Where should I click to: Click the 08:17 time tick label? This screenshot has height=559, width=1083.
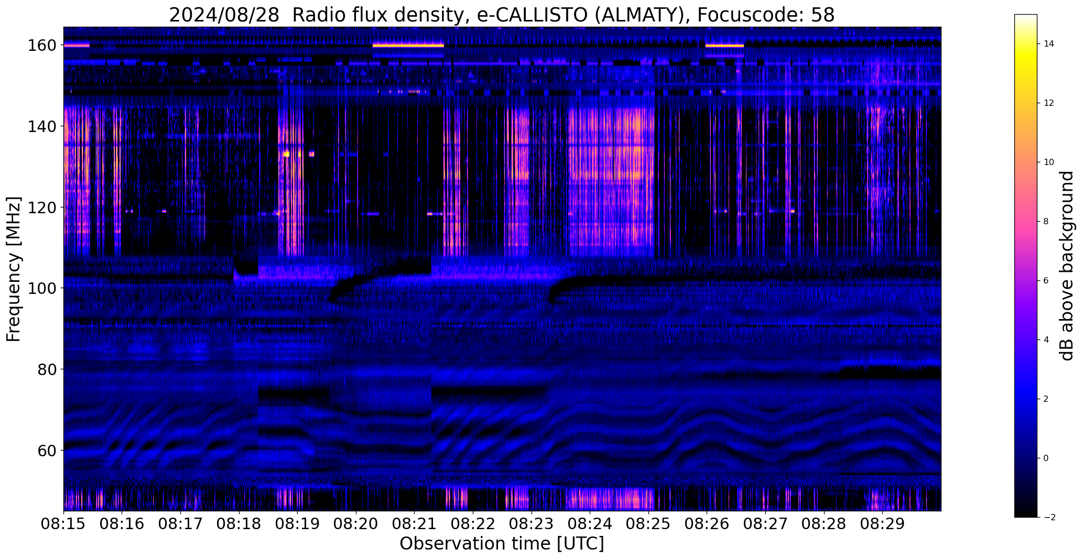(180, 524)
